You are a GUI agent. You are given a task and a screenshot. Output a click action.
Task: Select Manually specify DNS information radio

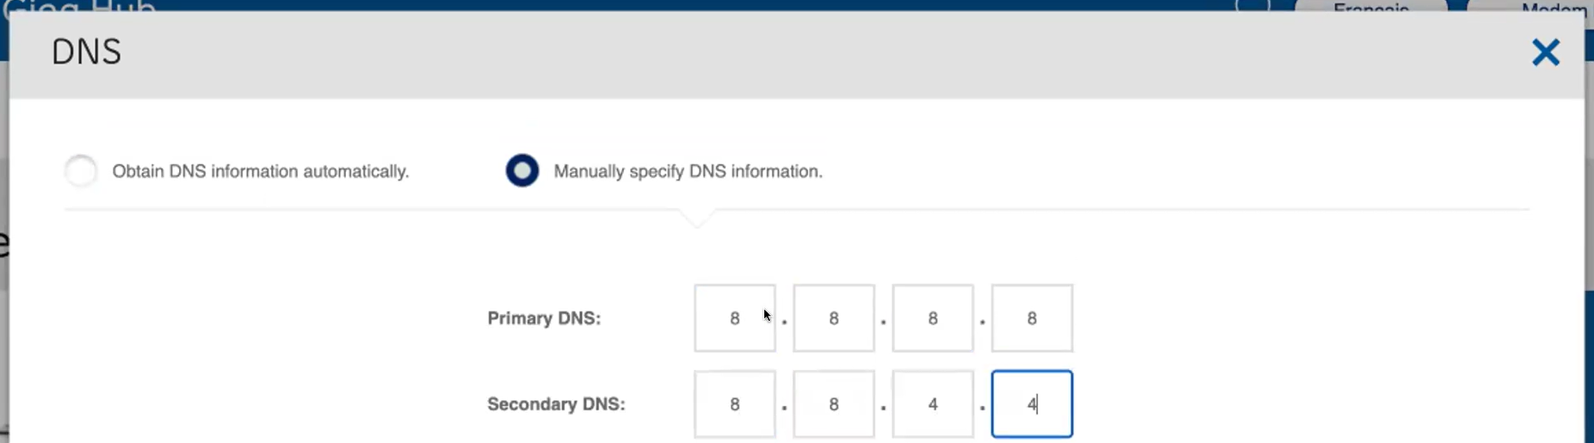(x=522, y=171)
